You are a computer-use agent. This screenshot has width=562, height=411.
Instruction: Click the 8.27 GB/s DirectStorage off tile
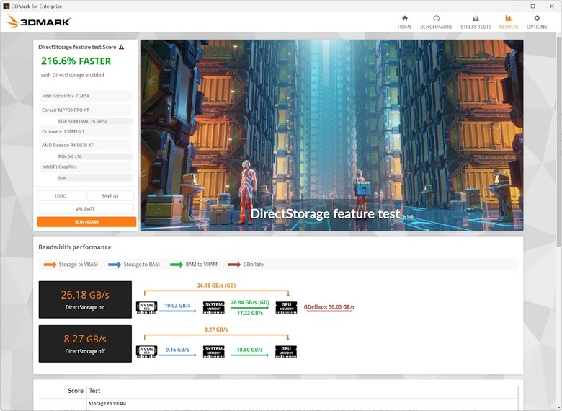(x=85, y=343)
